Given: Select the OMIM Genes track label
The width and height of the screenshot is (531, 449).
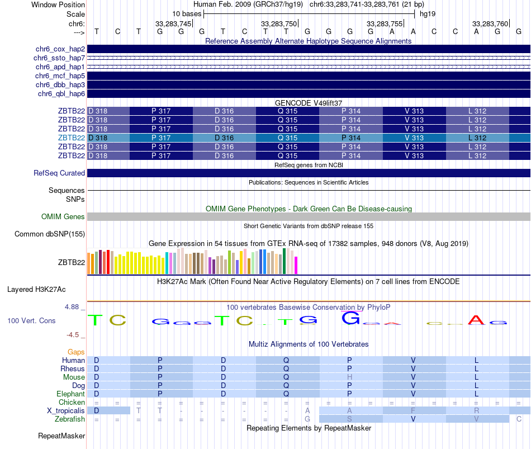Looking at the screenshot, I should (63, 216).
